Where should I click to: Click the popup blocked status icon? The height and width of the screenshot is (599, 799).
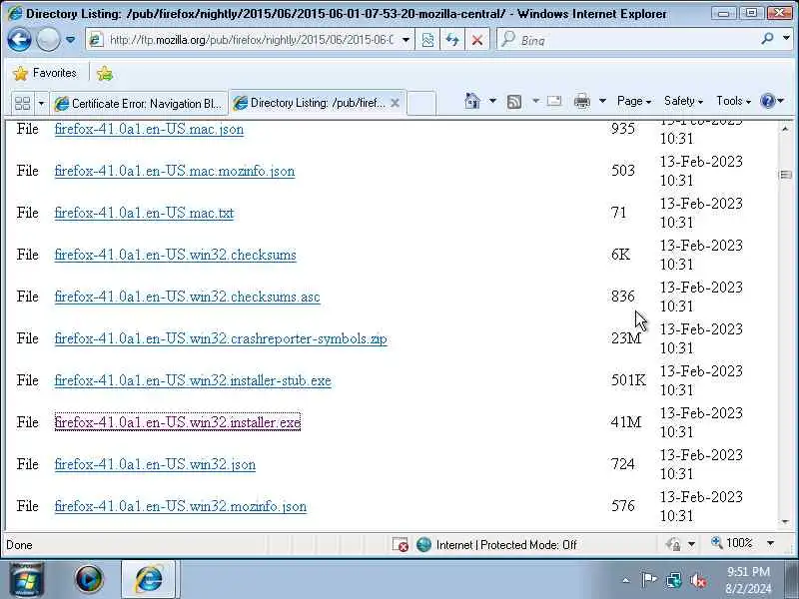pos(400,544)
